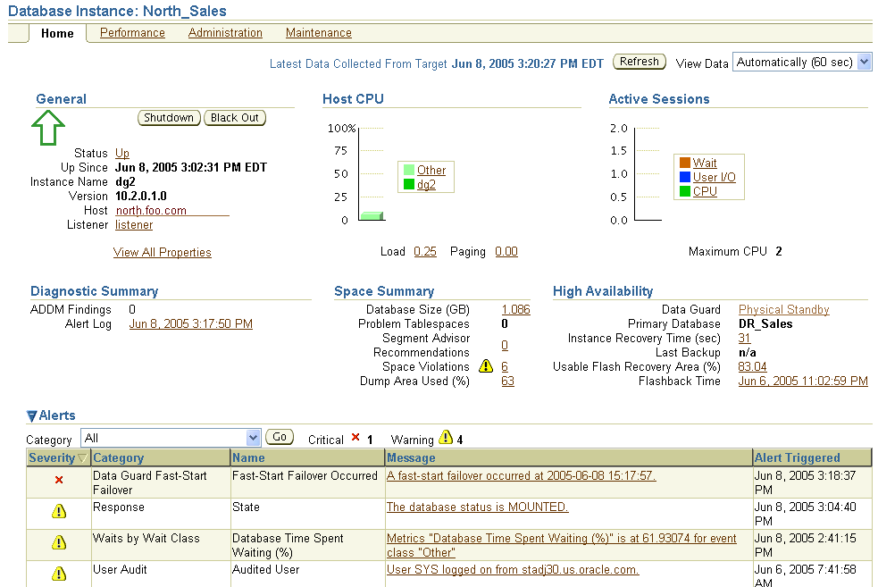Follow the Physical Standby link under High Availability
Viewport: 878px width, 587px height.
(783, 309)
